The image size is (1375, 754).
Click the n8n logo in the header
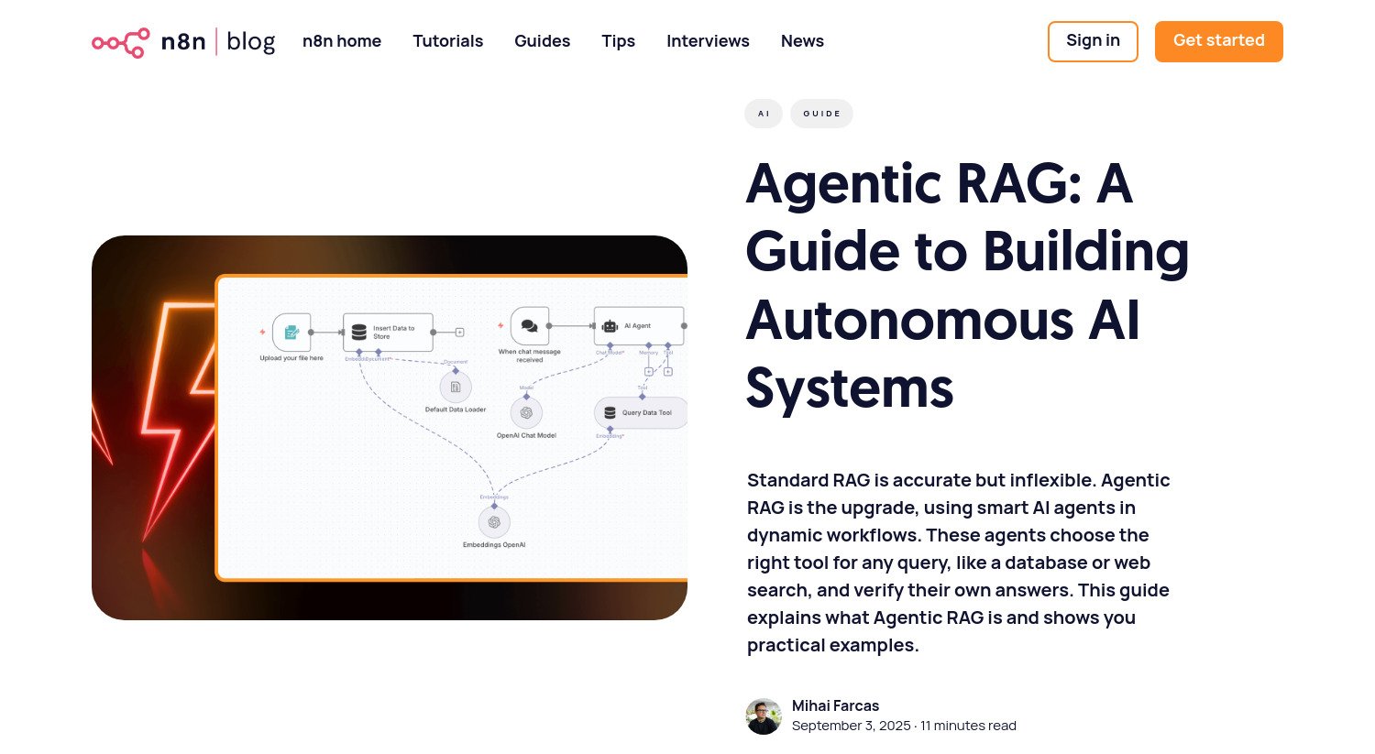tap(120, 41)
